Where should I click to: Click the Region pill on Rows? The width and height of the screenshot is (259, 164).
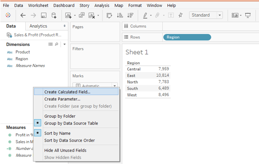click(x=187, y=37)
